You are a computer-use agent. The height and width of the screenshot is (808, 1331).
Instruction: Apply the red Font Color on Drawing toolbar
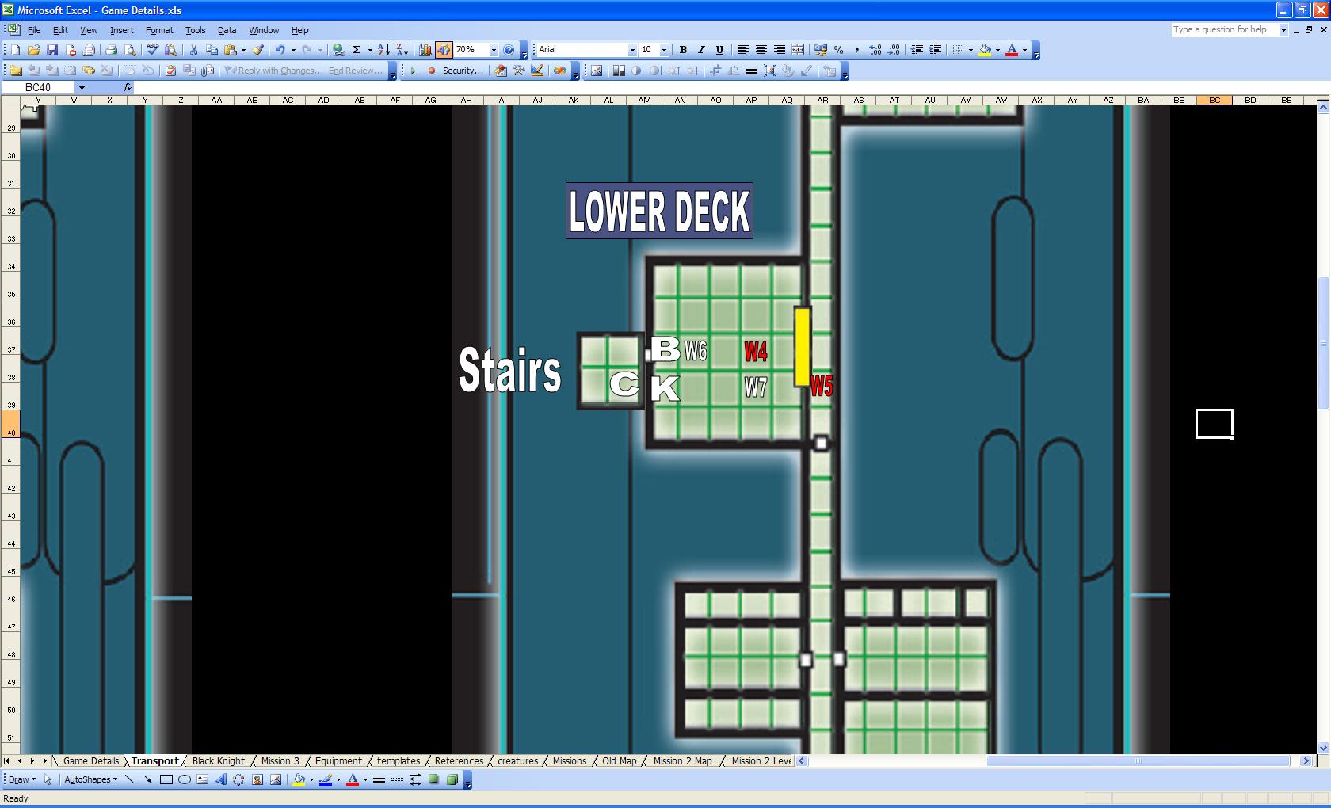pos(353,779)
